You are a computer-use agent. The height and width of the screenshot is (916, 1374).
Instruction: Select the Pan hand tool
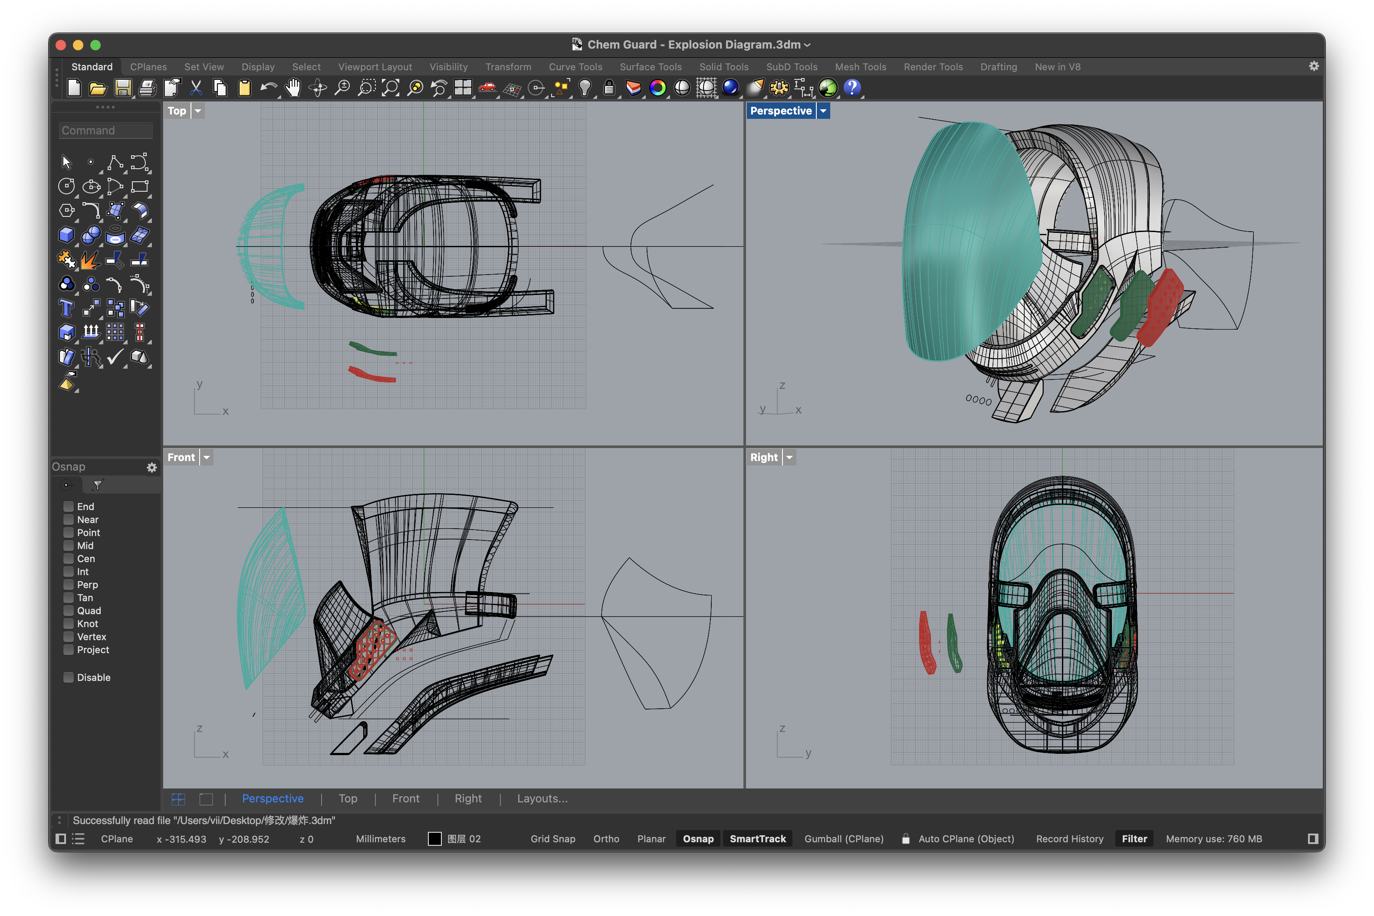pyautogui.click(x=293, y=88)
